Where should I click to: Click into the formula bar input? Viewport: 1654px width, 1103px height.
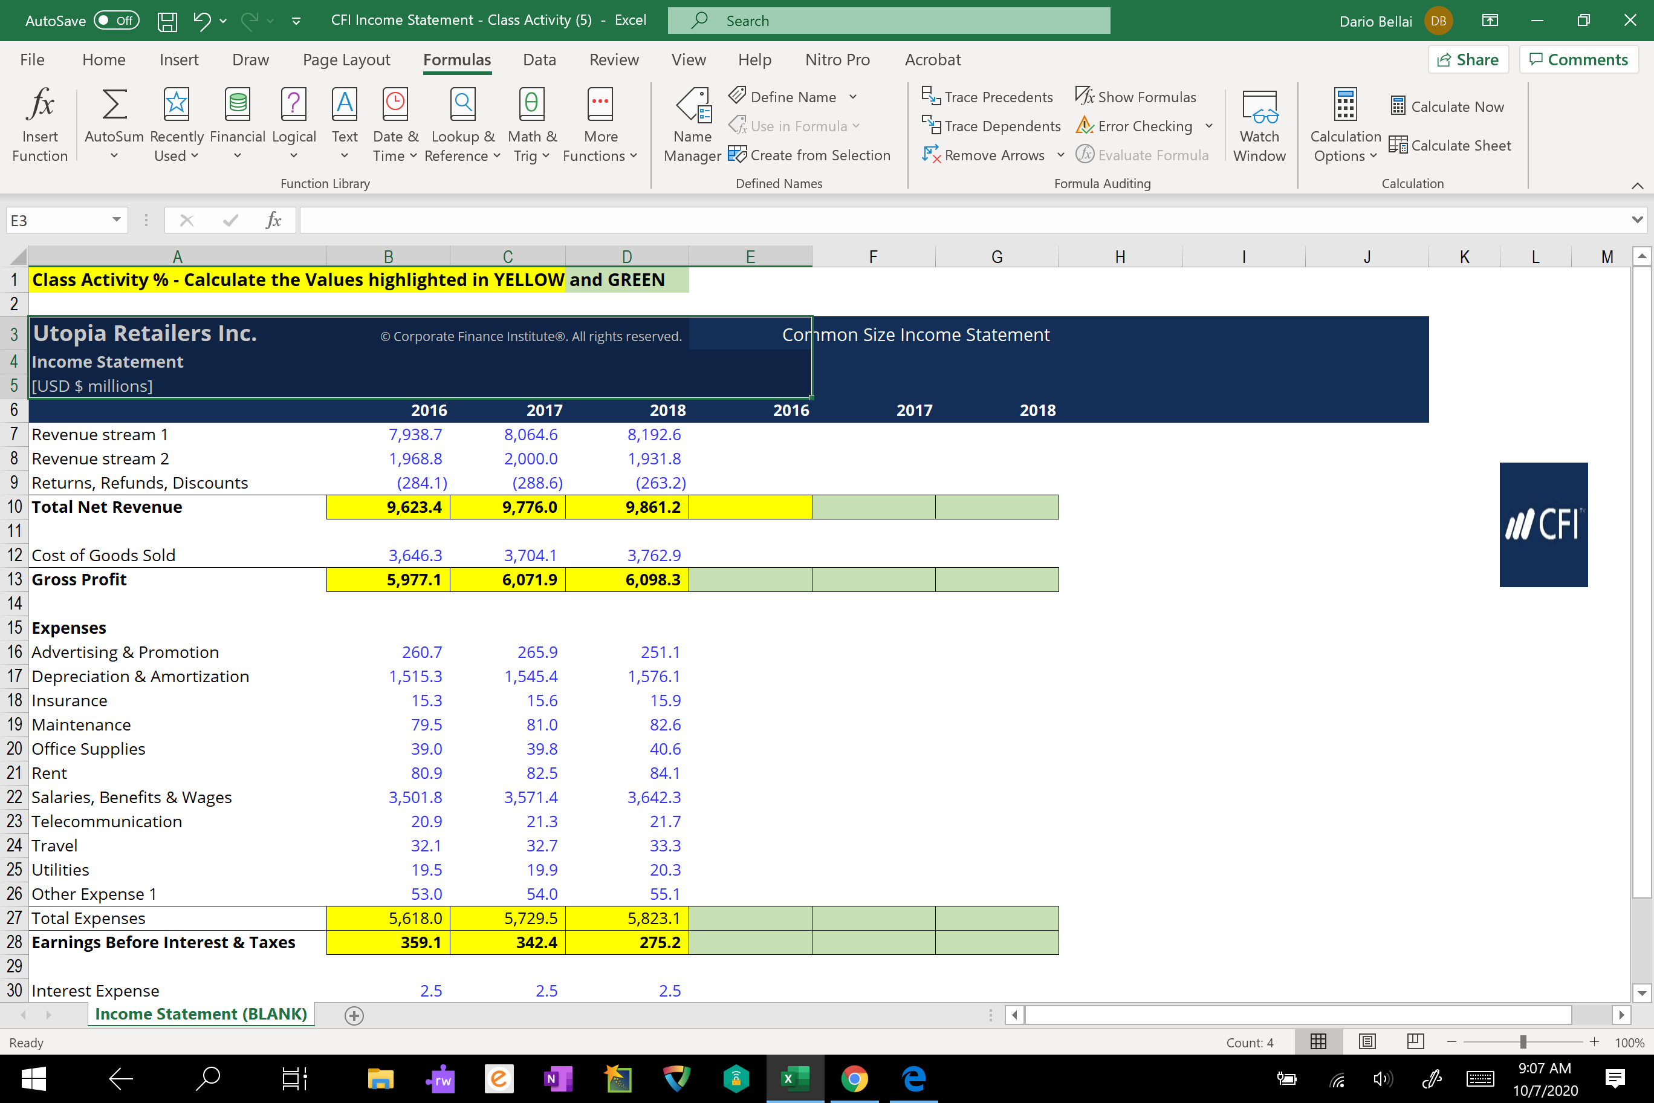[964, 220]
